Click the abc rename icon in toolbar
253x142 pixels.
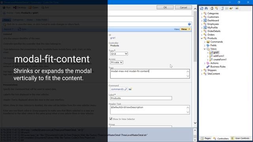click(237, 8)
